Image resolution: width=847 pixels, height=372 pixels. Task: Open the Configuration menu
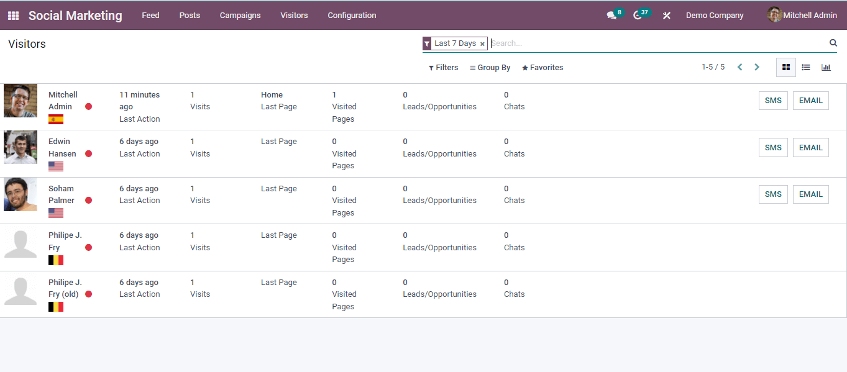352,16
